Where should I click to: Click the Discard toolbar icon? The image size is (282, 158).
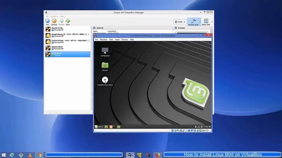62,21
